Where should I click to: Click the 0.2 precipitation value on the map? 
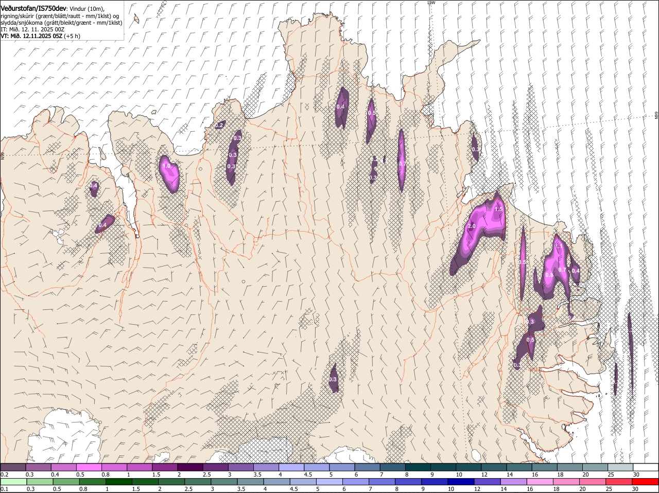tap(219, 125)
